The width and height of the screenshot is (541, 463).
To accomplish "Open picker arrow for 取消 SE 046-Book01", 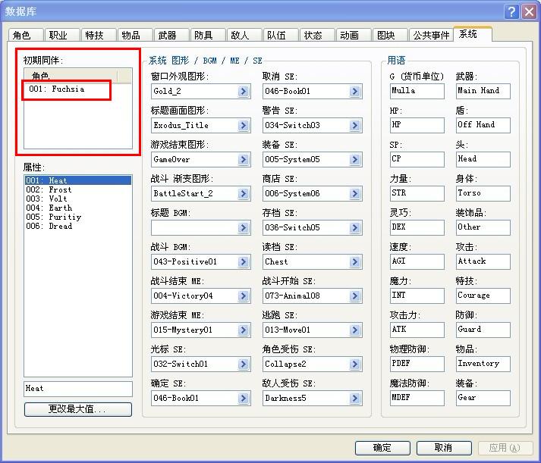I will (355, 91).
